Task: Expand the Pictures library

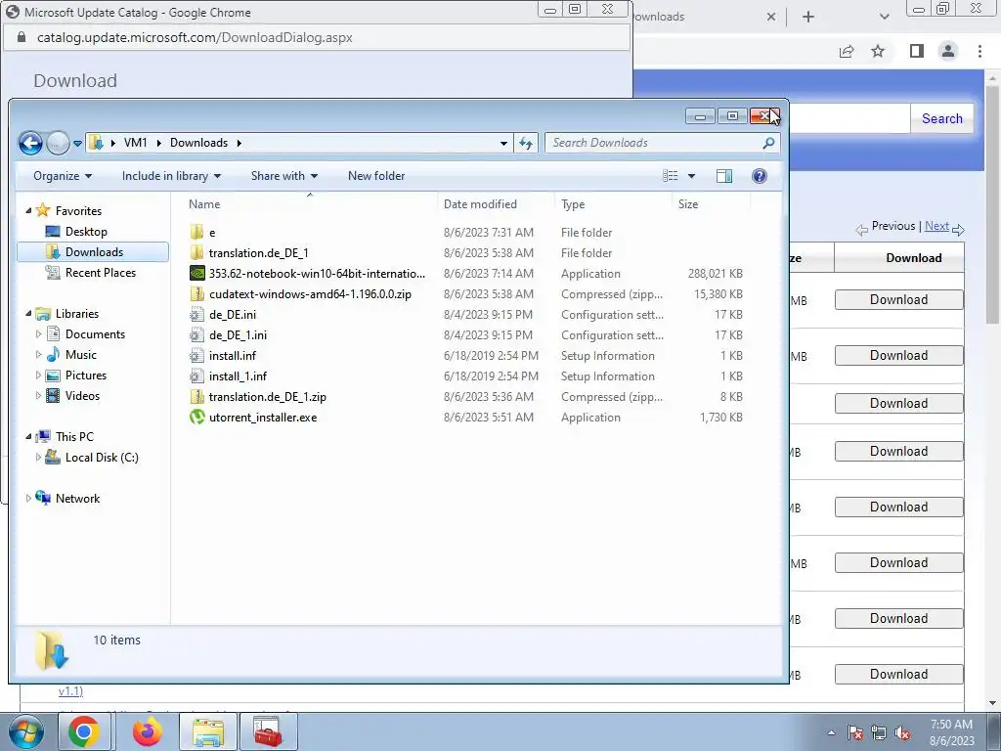Action: pos(38,375)
